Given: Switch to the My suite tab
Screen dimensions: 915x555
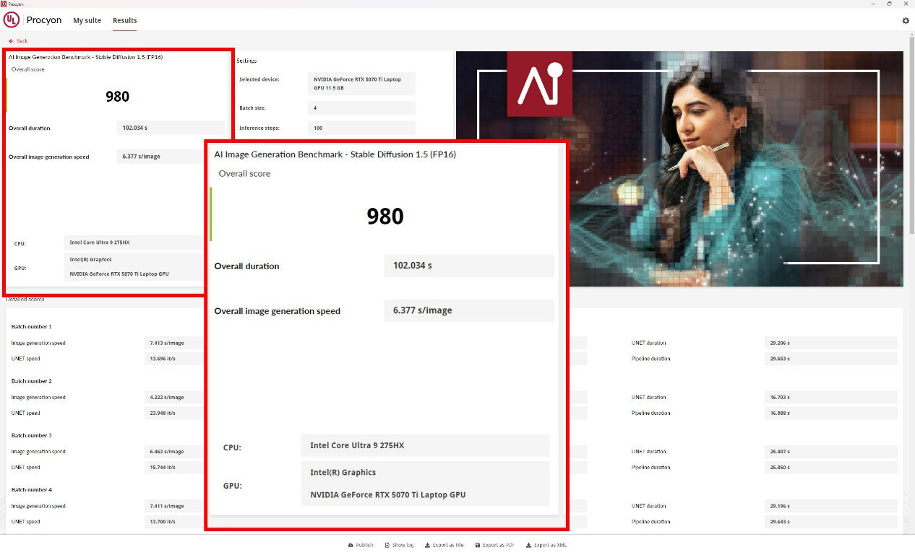Looking at the screenshot, I should (x=87, y=20).
